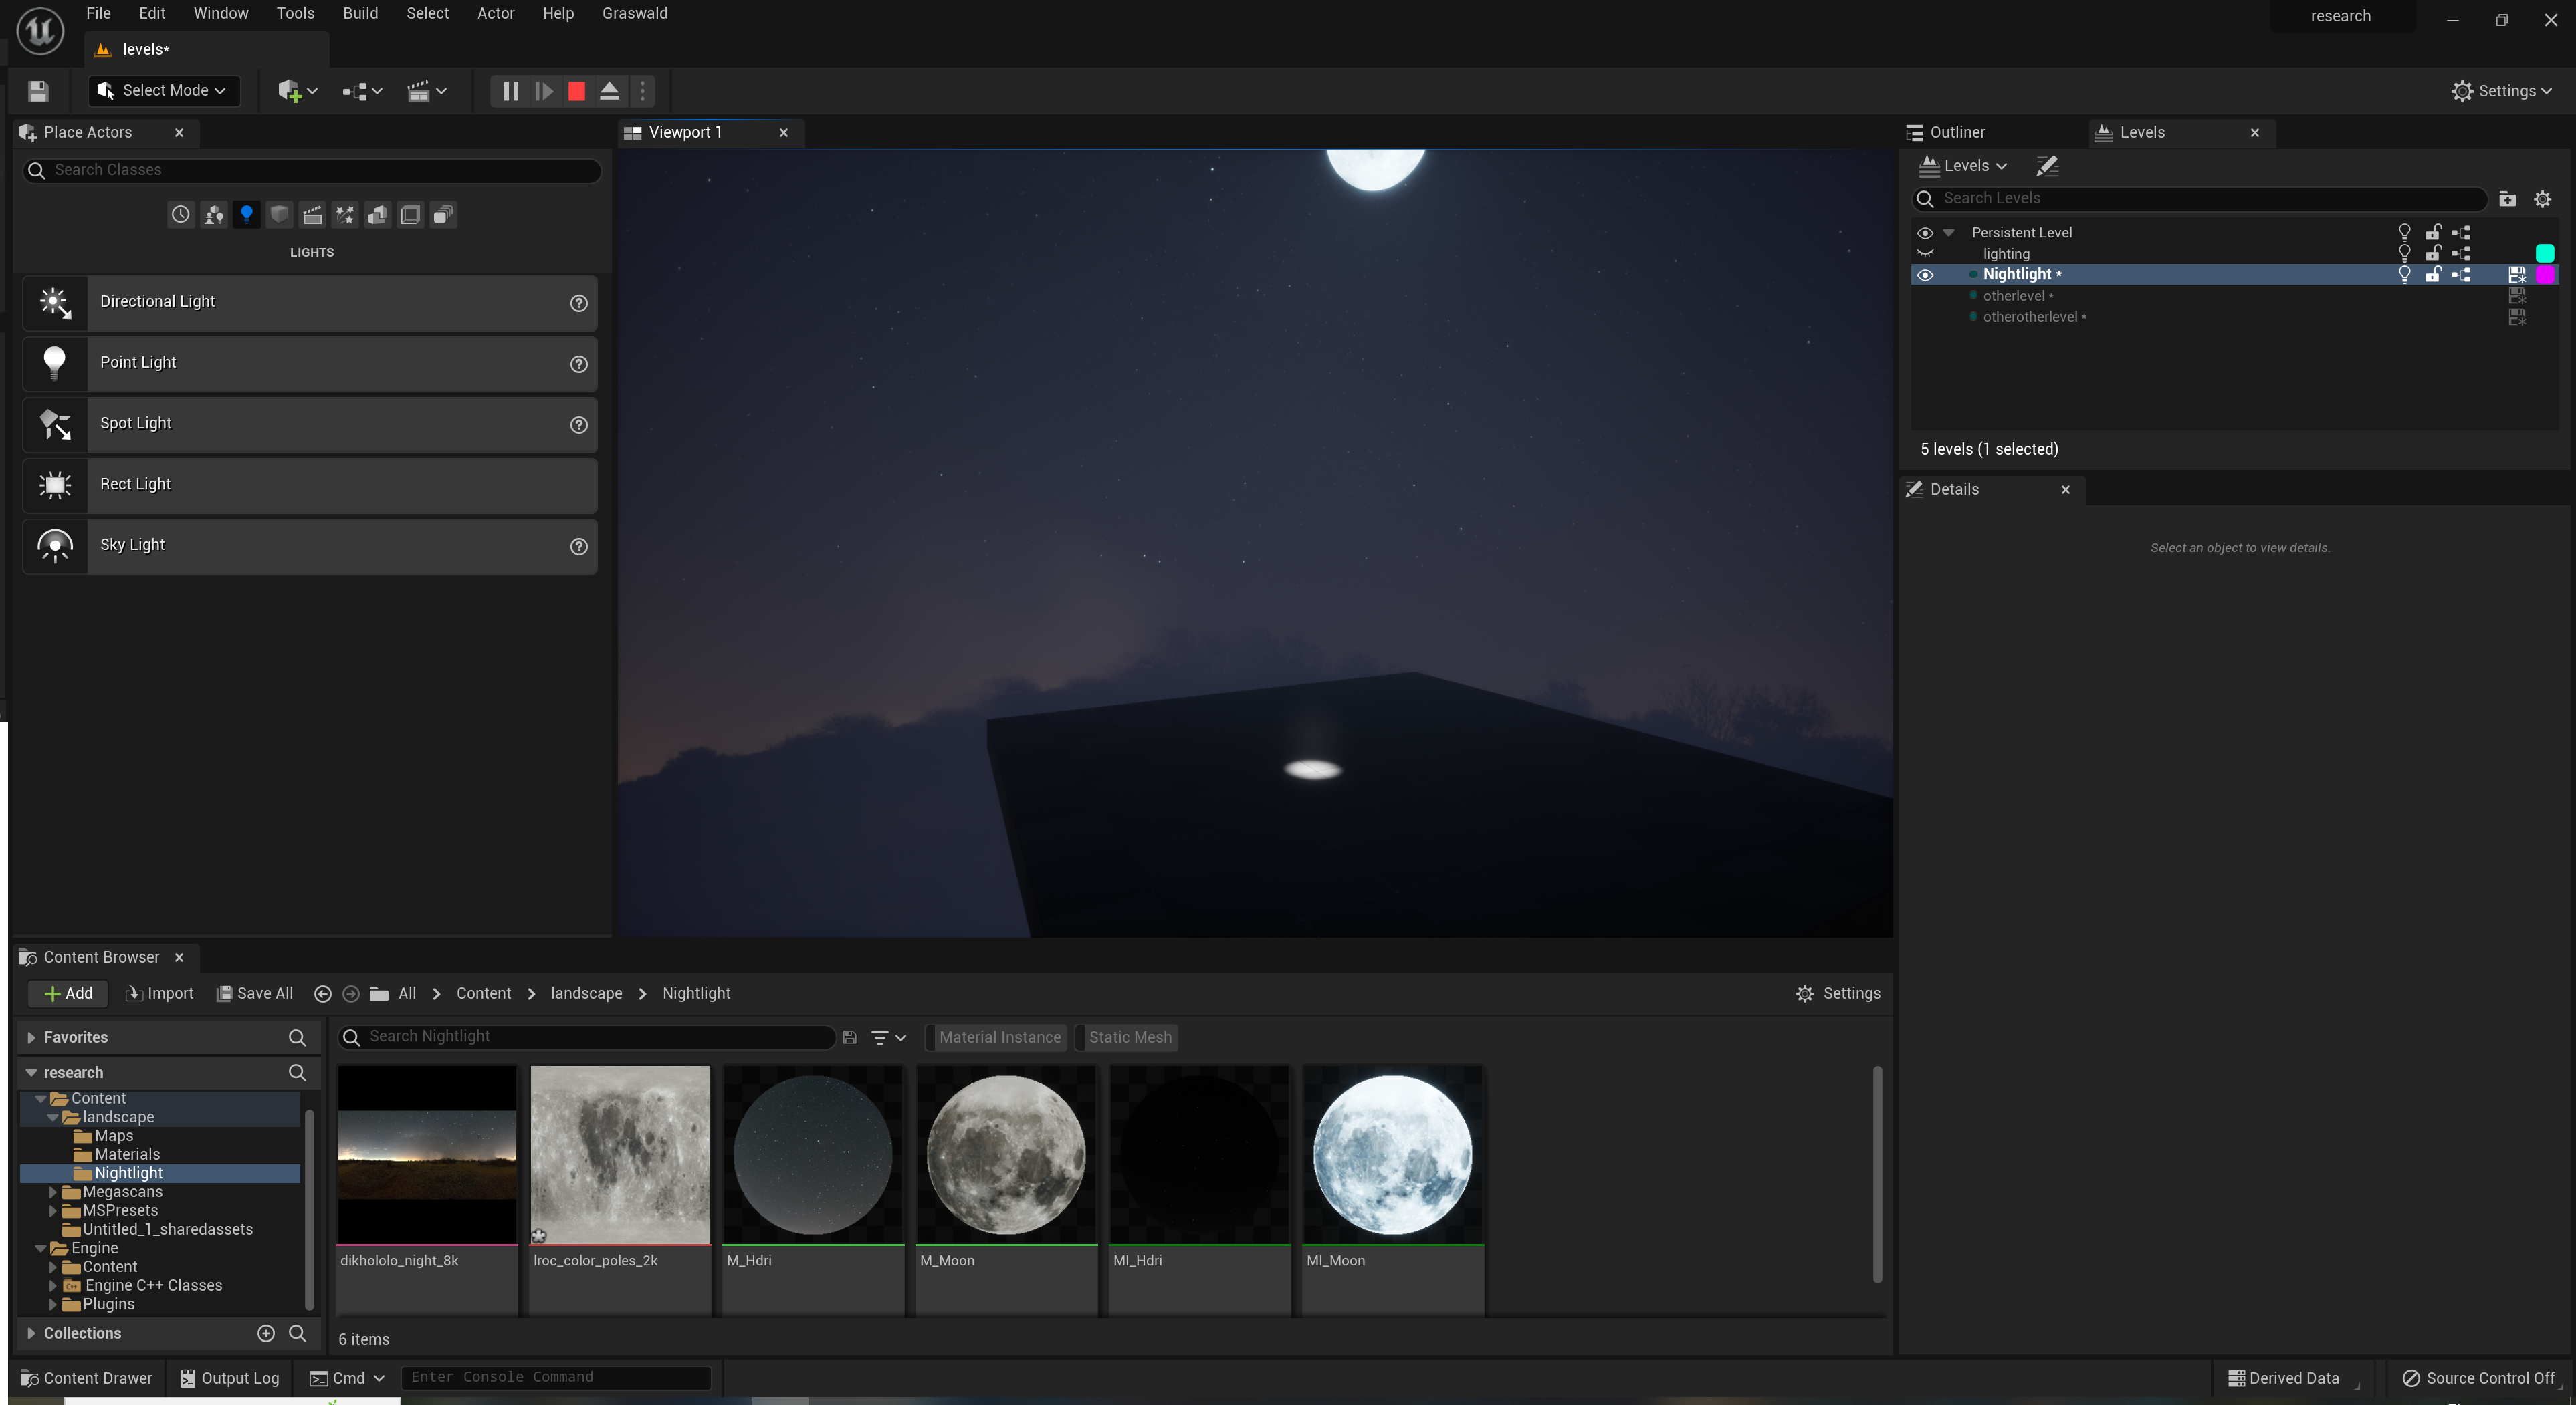
Task: Click the Save All button
Action: click(255, 993)
